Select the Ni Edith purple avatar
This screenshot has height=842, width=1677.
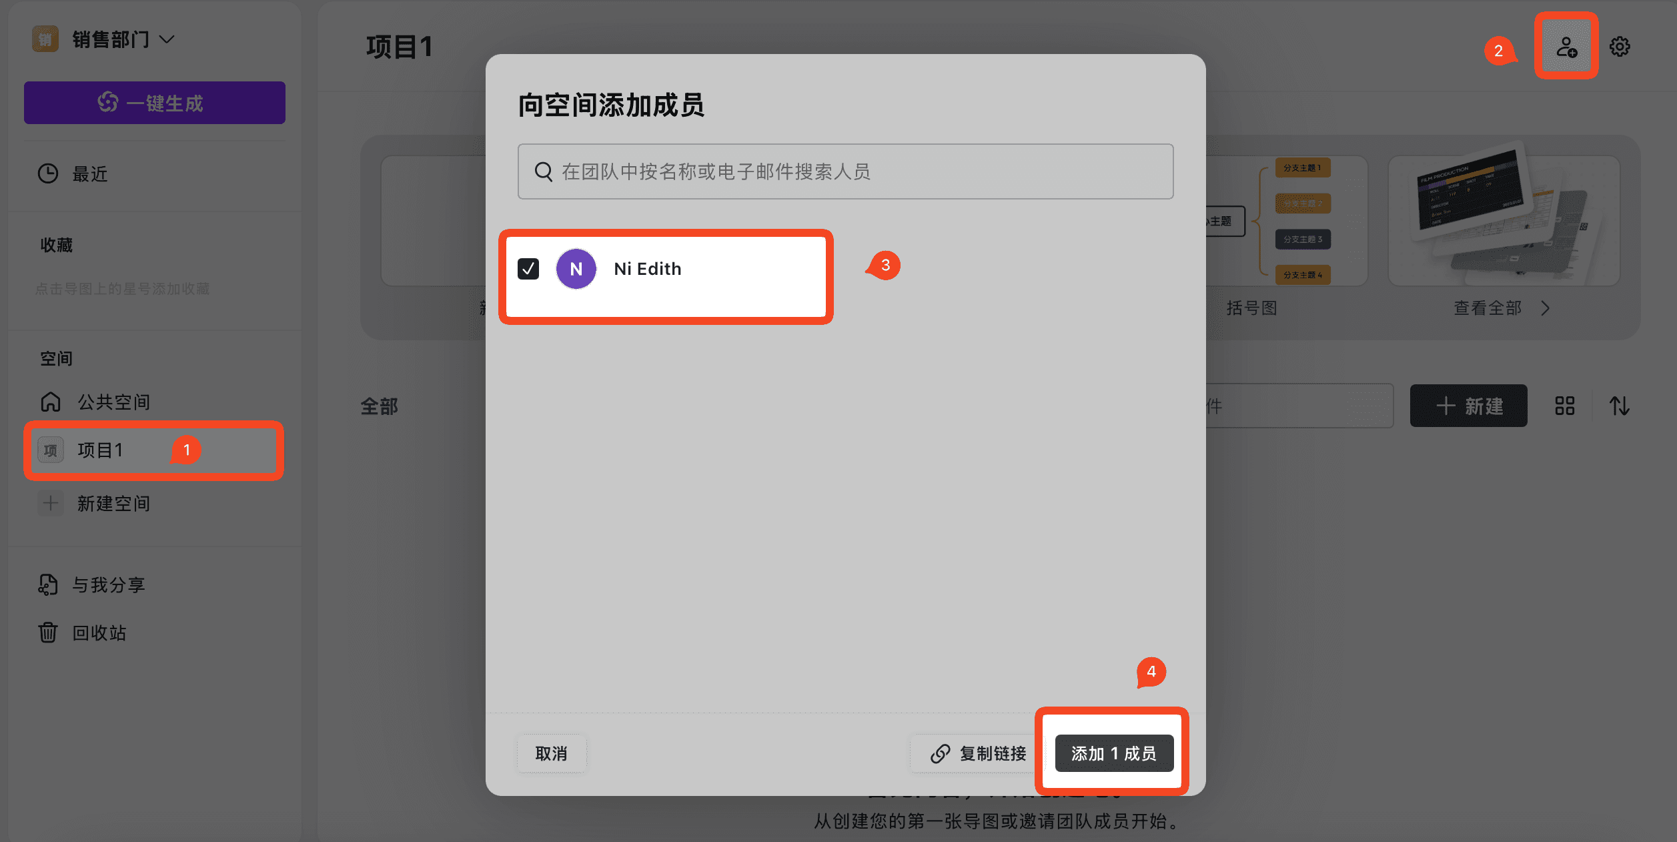(576, 269)
